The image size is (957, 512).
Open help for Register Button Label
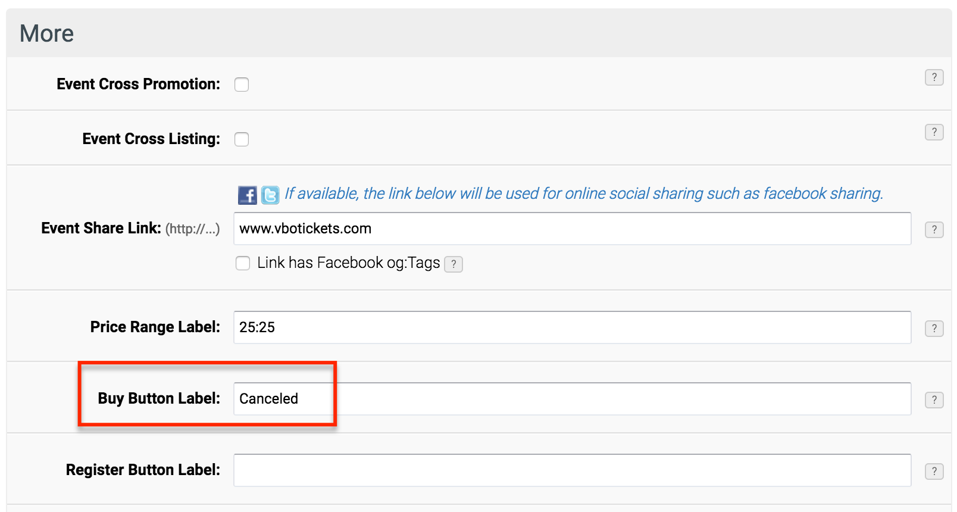934,472
